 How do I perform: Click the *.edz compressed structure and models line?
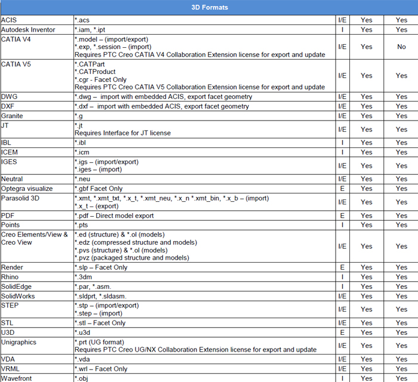pos(136,242)
